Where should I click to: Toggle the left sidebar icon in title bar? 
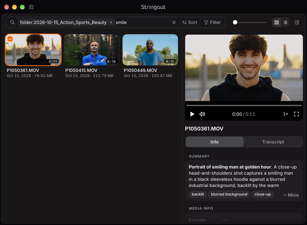click(31, 7)
